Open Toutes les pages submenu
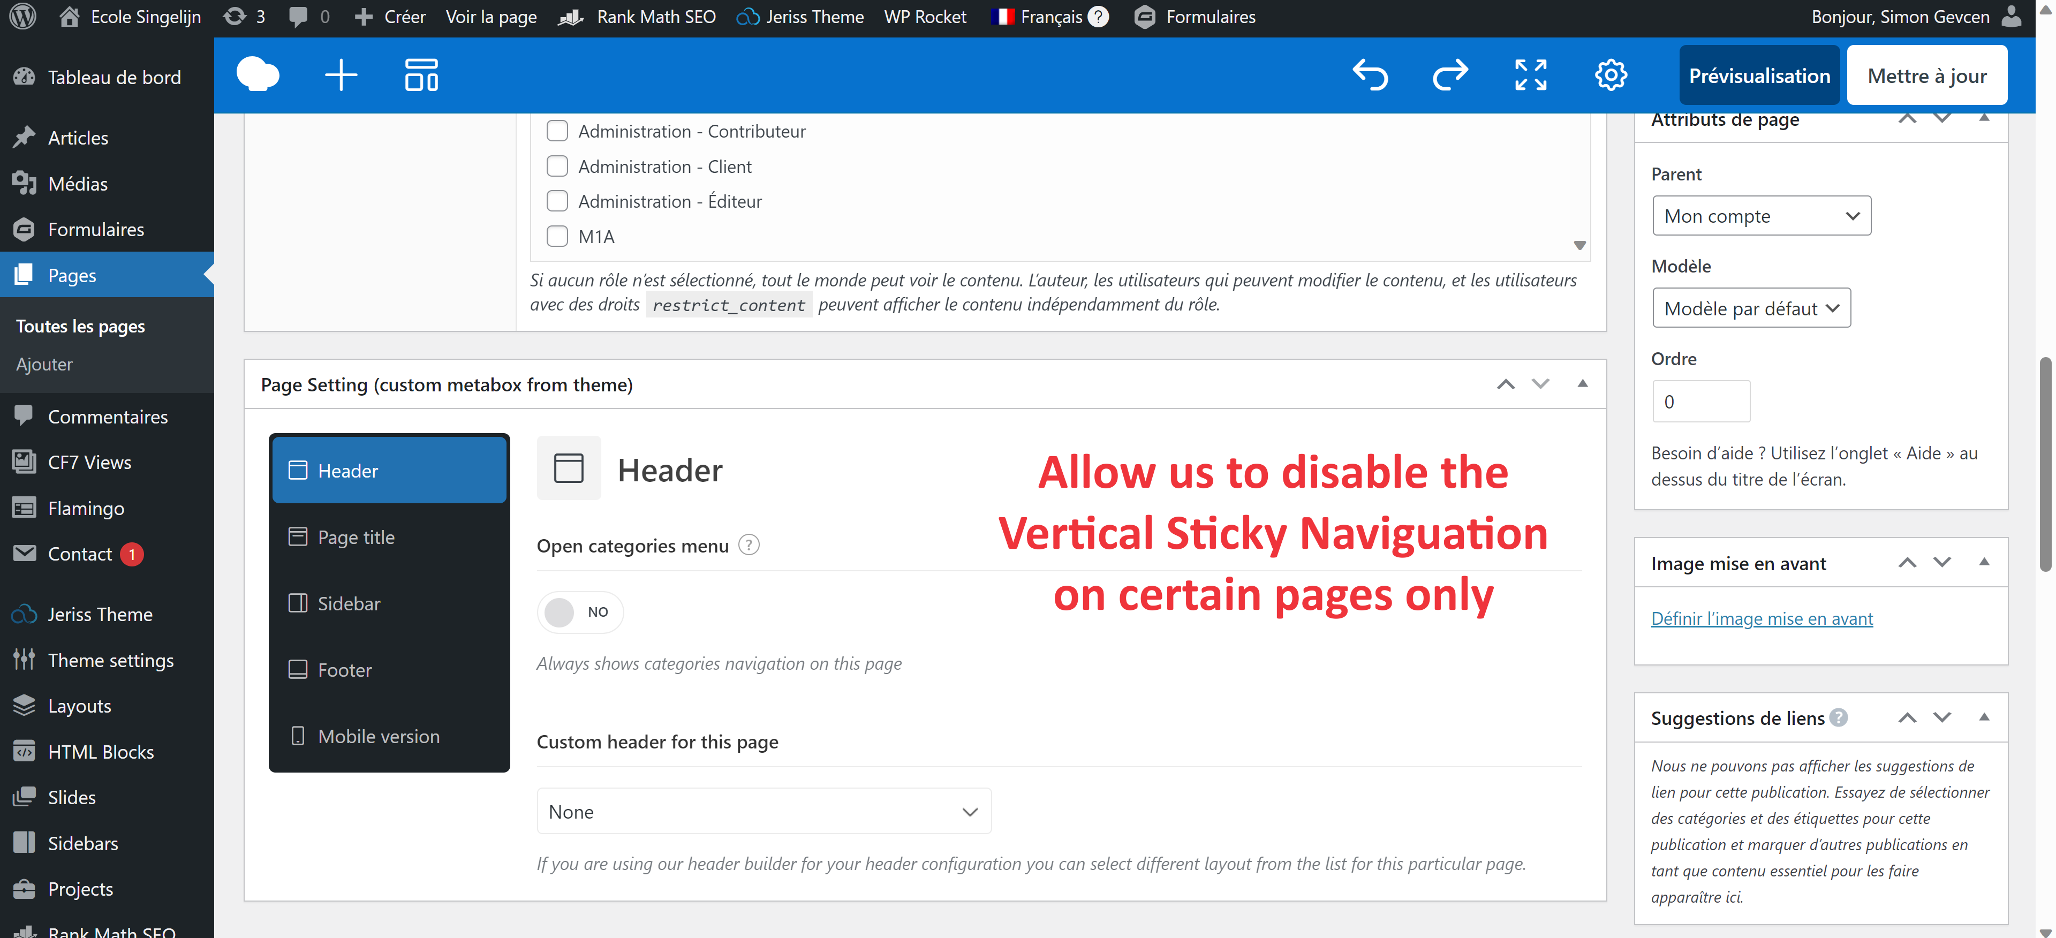Image resolution: width=2056 pixels, height=938 pixels. click(80, 326)
